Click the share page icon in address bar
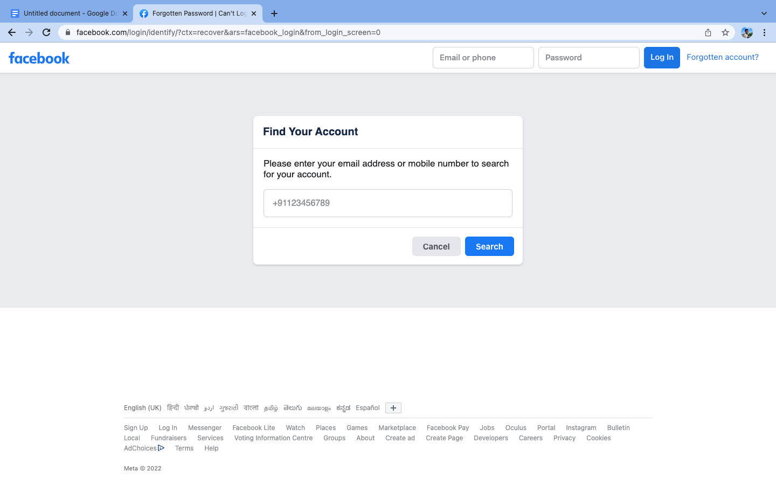The width and height of the screenshot is (776, 485). [708, 32]
